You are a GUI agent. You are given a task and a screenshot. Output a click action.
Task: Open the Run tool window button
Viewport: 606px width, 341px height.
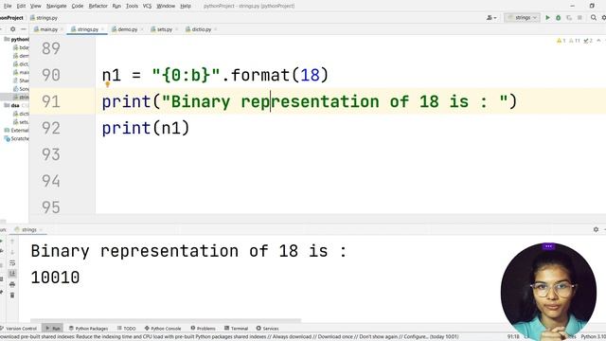coord(52,329)
